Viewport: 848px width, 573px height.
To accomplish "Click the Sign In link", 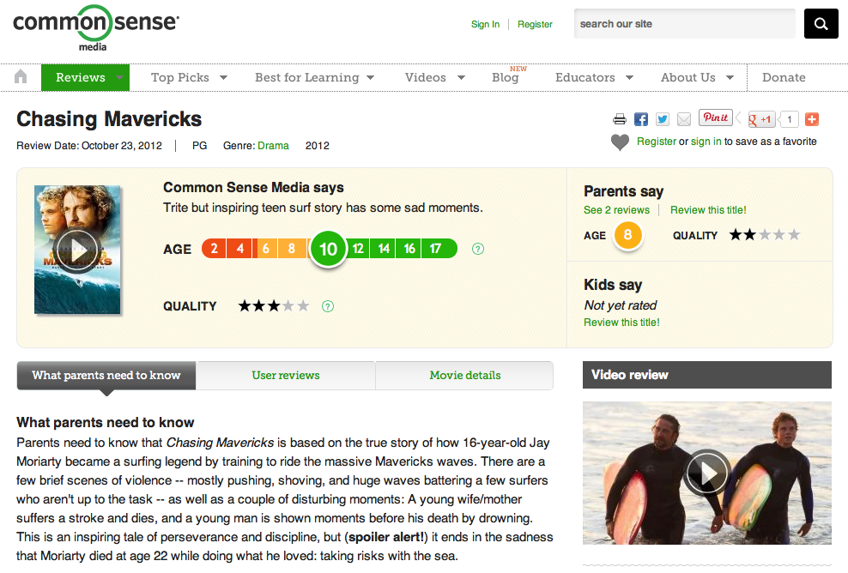I will point(485,24).
